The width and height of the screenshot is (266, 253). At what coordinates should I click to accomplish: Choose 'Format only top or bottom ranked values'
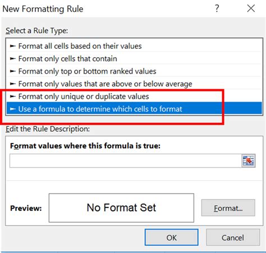134,71
